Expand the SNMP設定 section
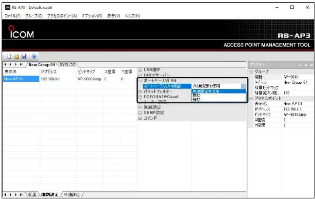Image resolution: width=315 pixels, height=199 pixels. click(140, 113)
